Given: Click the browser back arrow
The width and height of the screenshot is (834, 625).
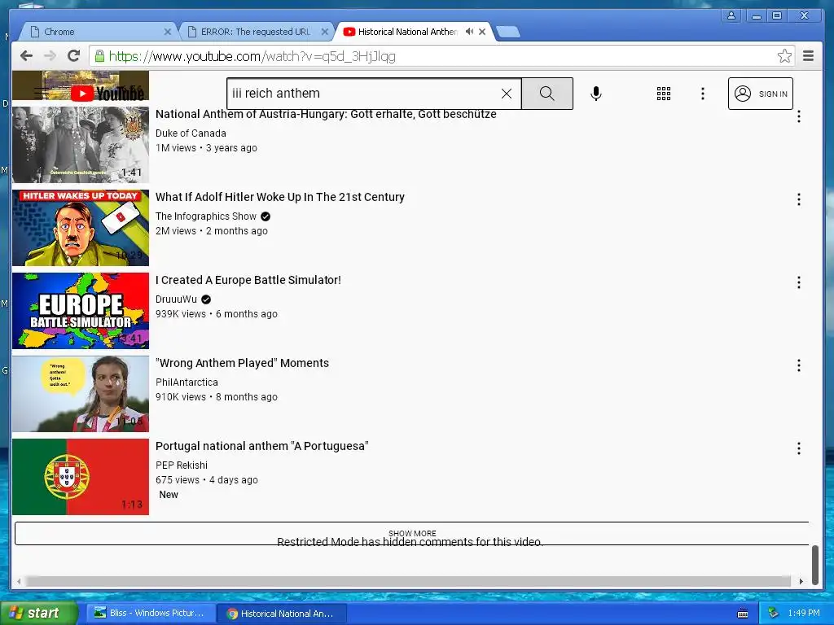Looking at the screenshot, I should click(x=26, y=56).
